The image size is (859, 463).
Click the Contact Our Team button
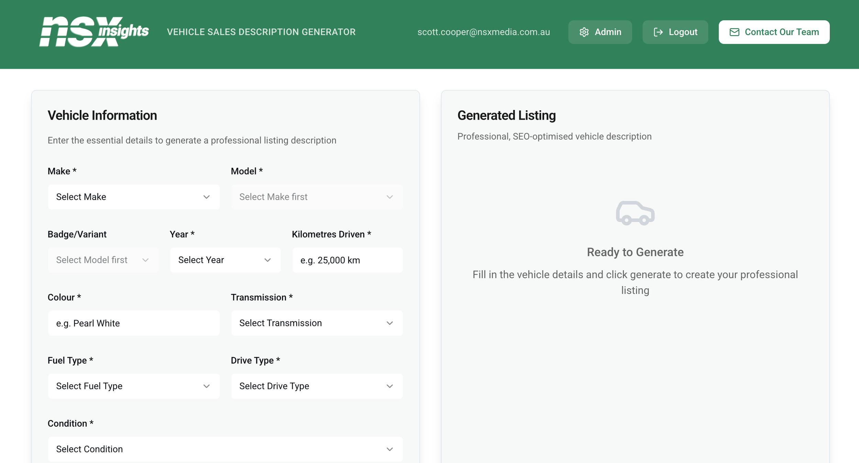point(773,32)
